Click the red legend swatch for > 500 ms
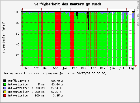 pyautogui.click(x=5, y=96)
